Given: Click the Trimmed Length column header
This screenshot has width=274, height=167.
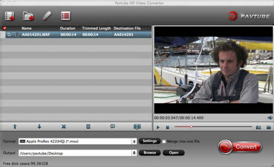Looking at the screenshot, I should [x=96, y=28].
